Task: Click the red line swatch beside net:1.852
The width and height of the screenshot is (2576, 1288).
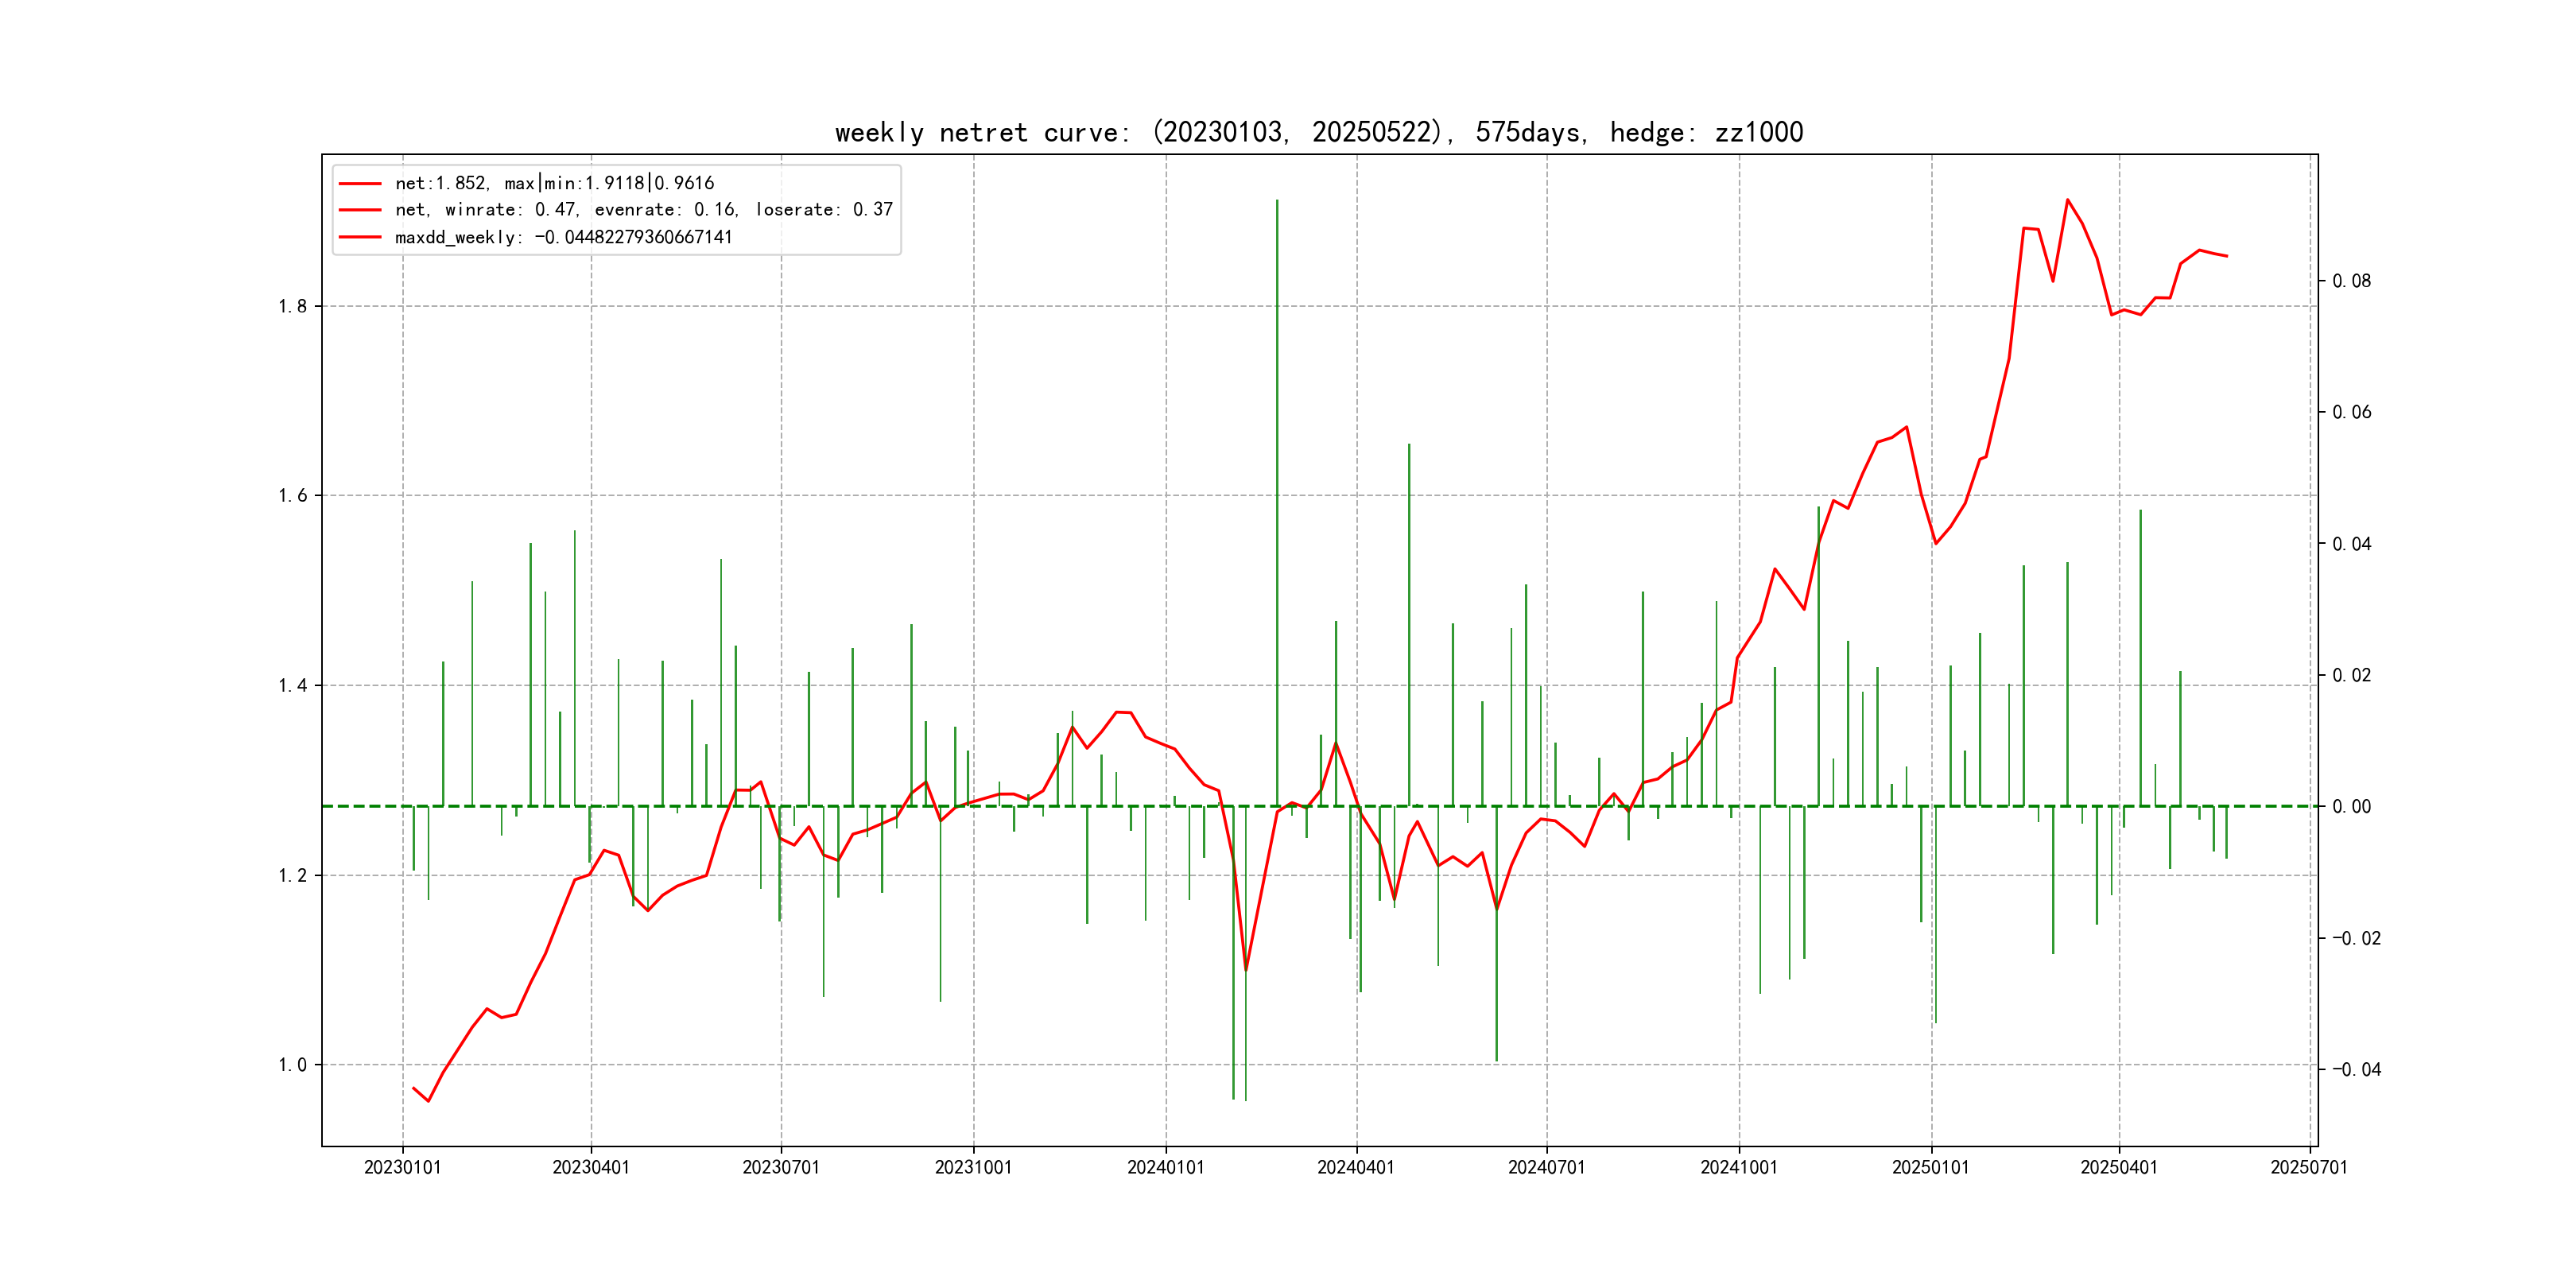Action: (360, 184)
